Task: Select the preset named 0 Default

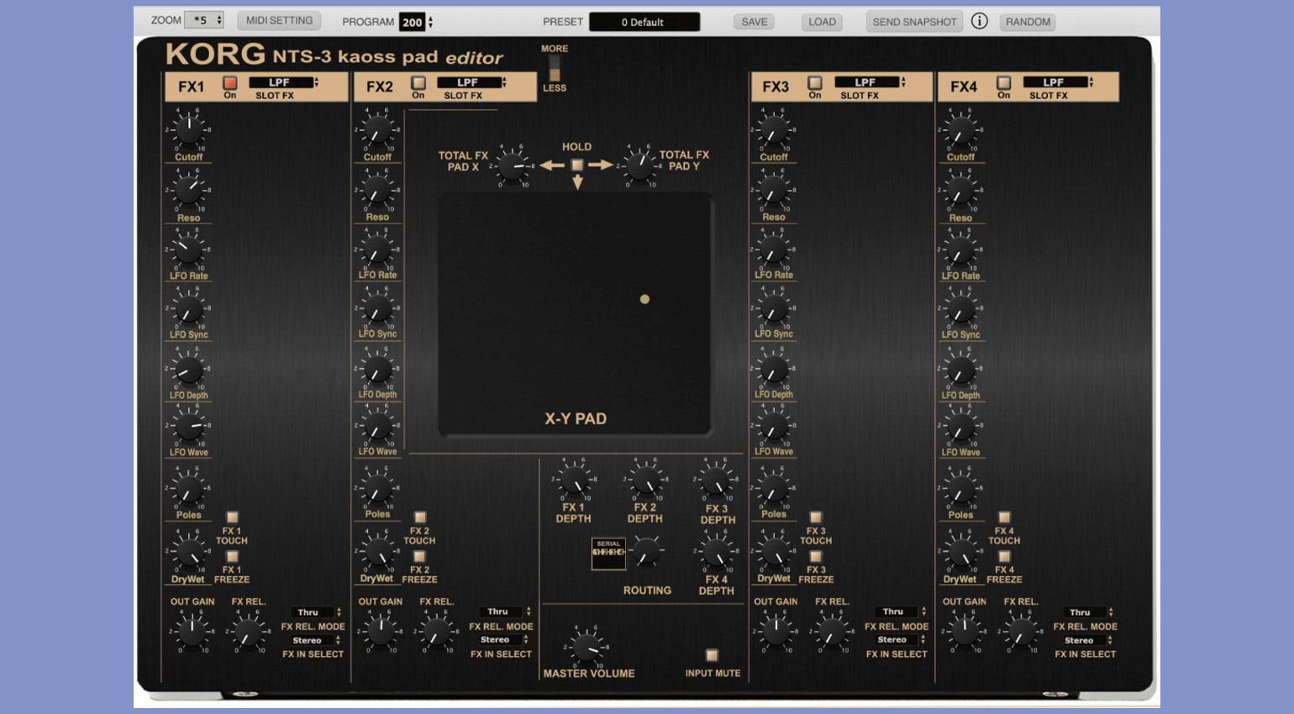Action: [x=644, y=21]
